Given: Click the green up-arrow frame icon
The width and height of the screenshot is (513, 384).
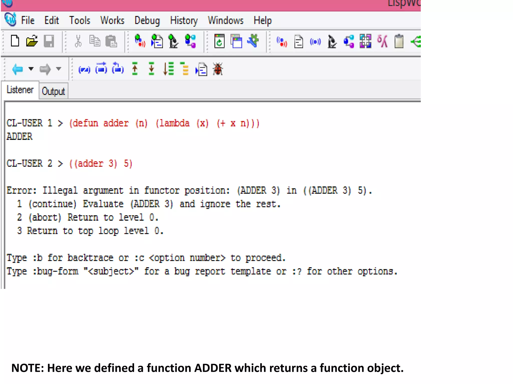Looking at the screenshot, I should click(135, 68).
